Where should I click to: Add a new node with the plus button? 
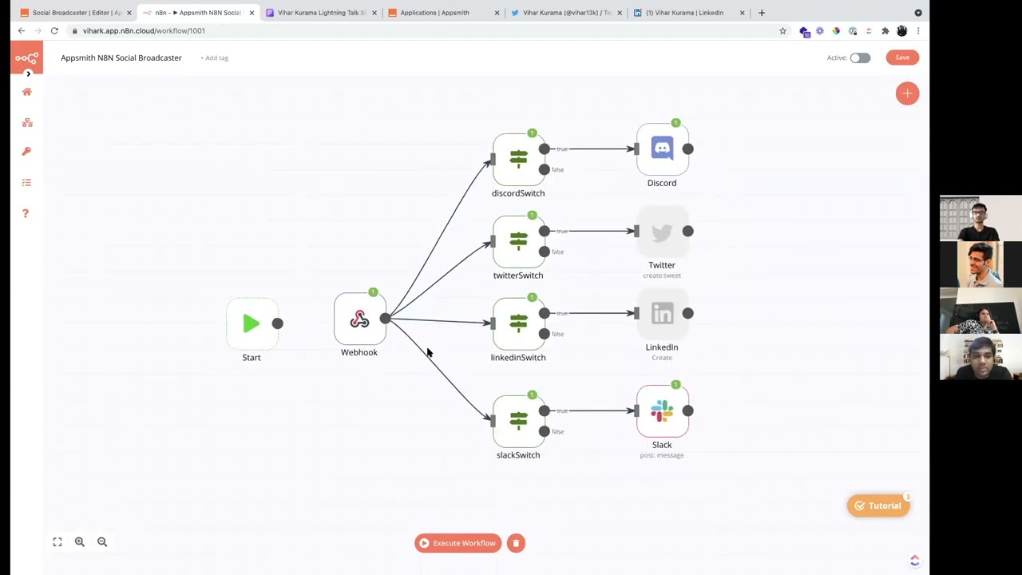pos(907,93)
